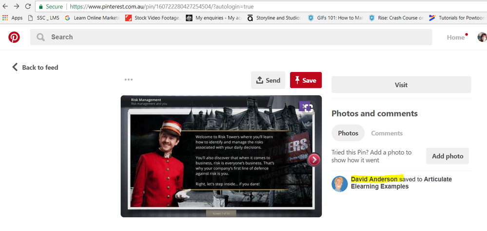
Task: Click the Visit button
Action: click(x=401, y=85)
